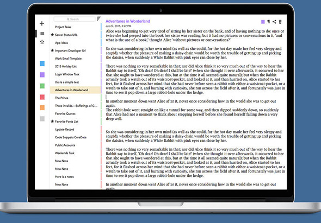Select Public Accounts note
Viewport: 321px width, 223px height.
pos(75,145)
